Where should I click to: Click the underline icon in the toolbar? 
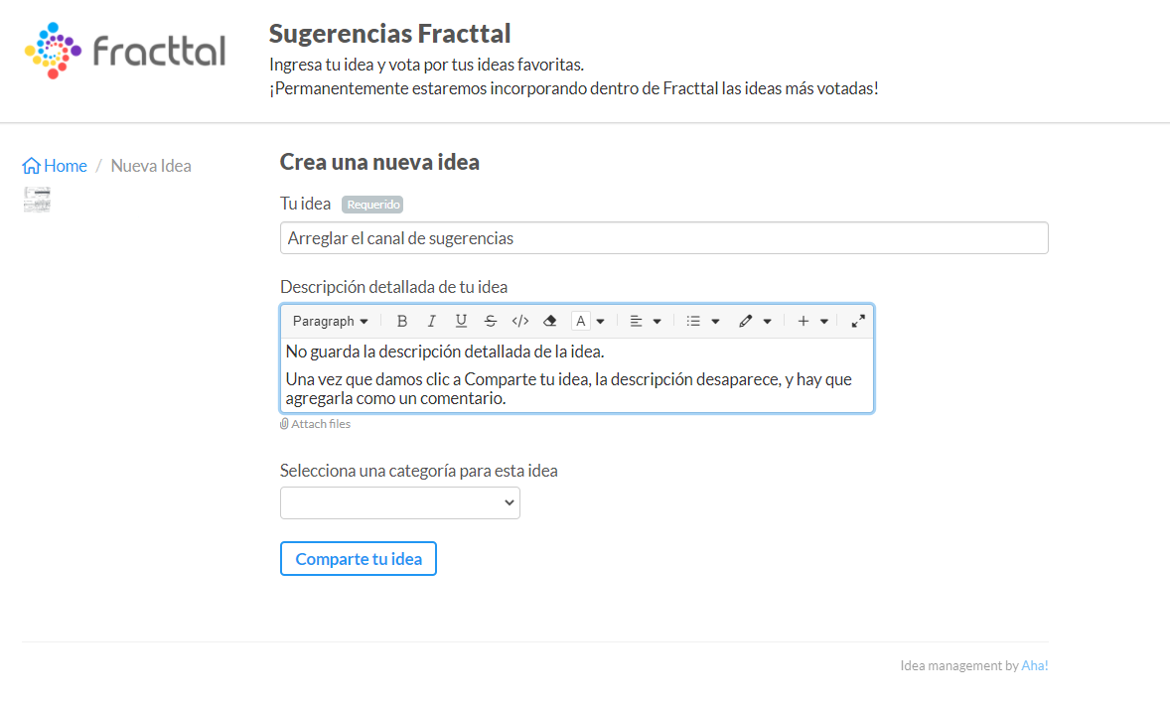tap(461, 321)
